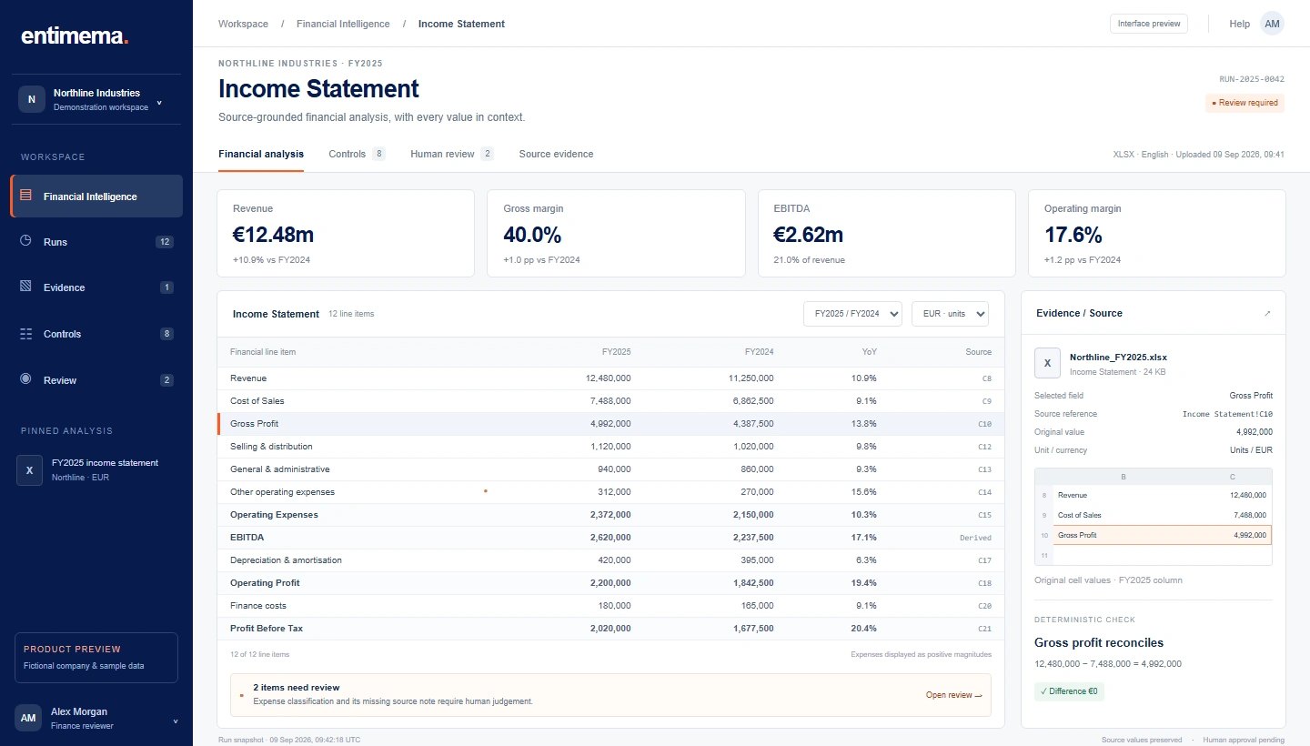Click the 20.4% YoY value
The height and width of the screenshot is (746, 1310).
pyautogui.click(x=863, y=629)
